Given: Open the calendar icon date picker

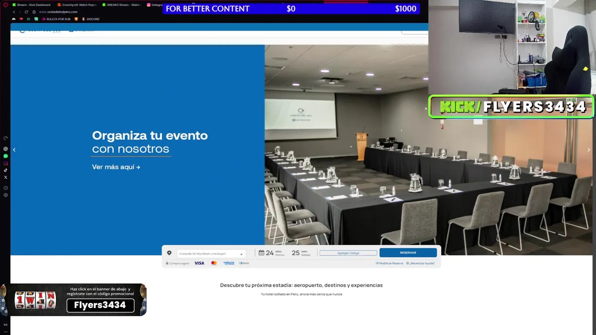Looking at the screenshot, I should (x=261, y=253).
